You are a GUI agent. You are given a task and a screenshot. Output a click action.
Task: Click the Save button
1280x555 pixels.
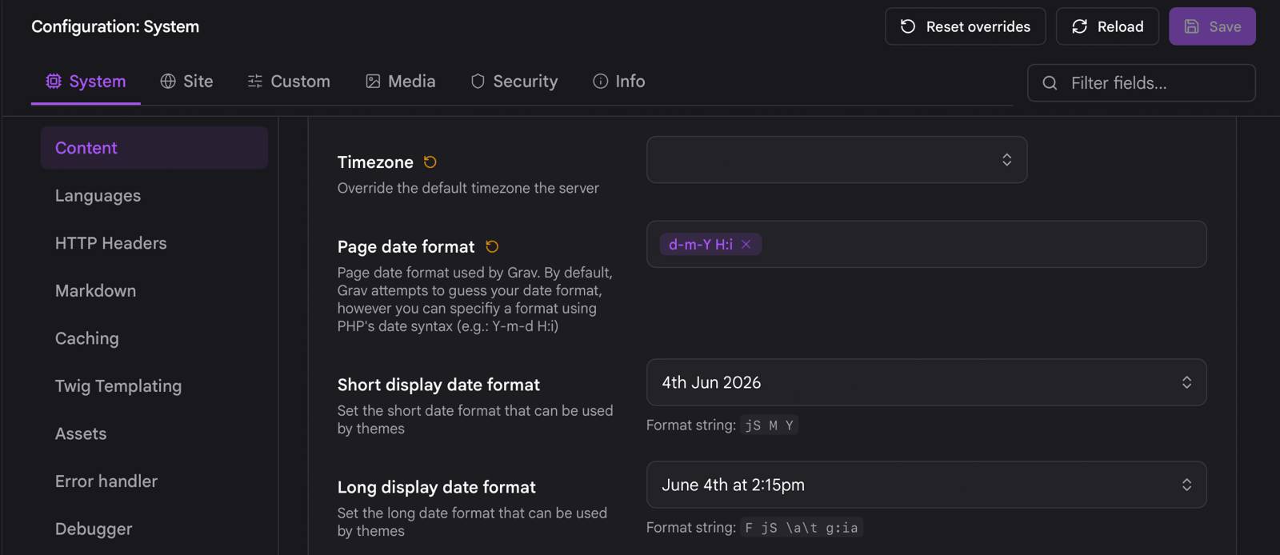point(1212,26)
